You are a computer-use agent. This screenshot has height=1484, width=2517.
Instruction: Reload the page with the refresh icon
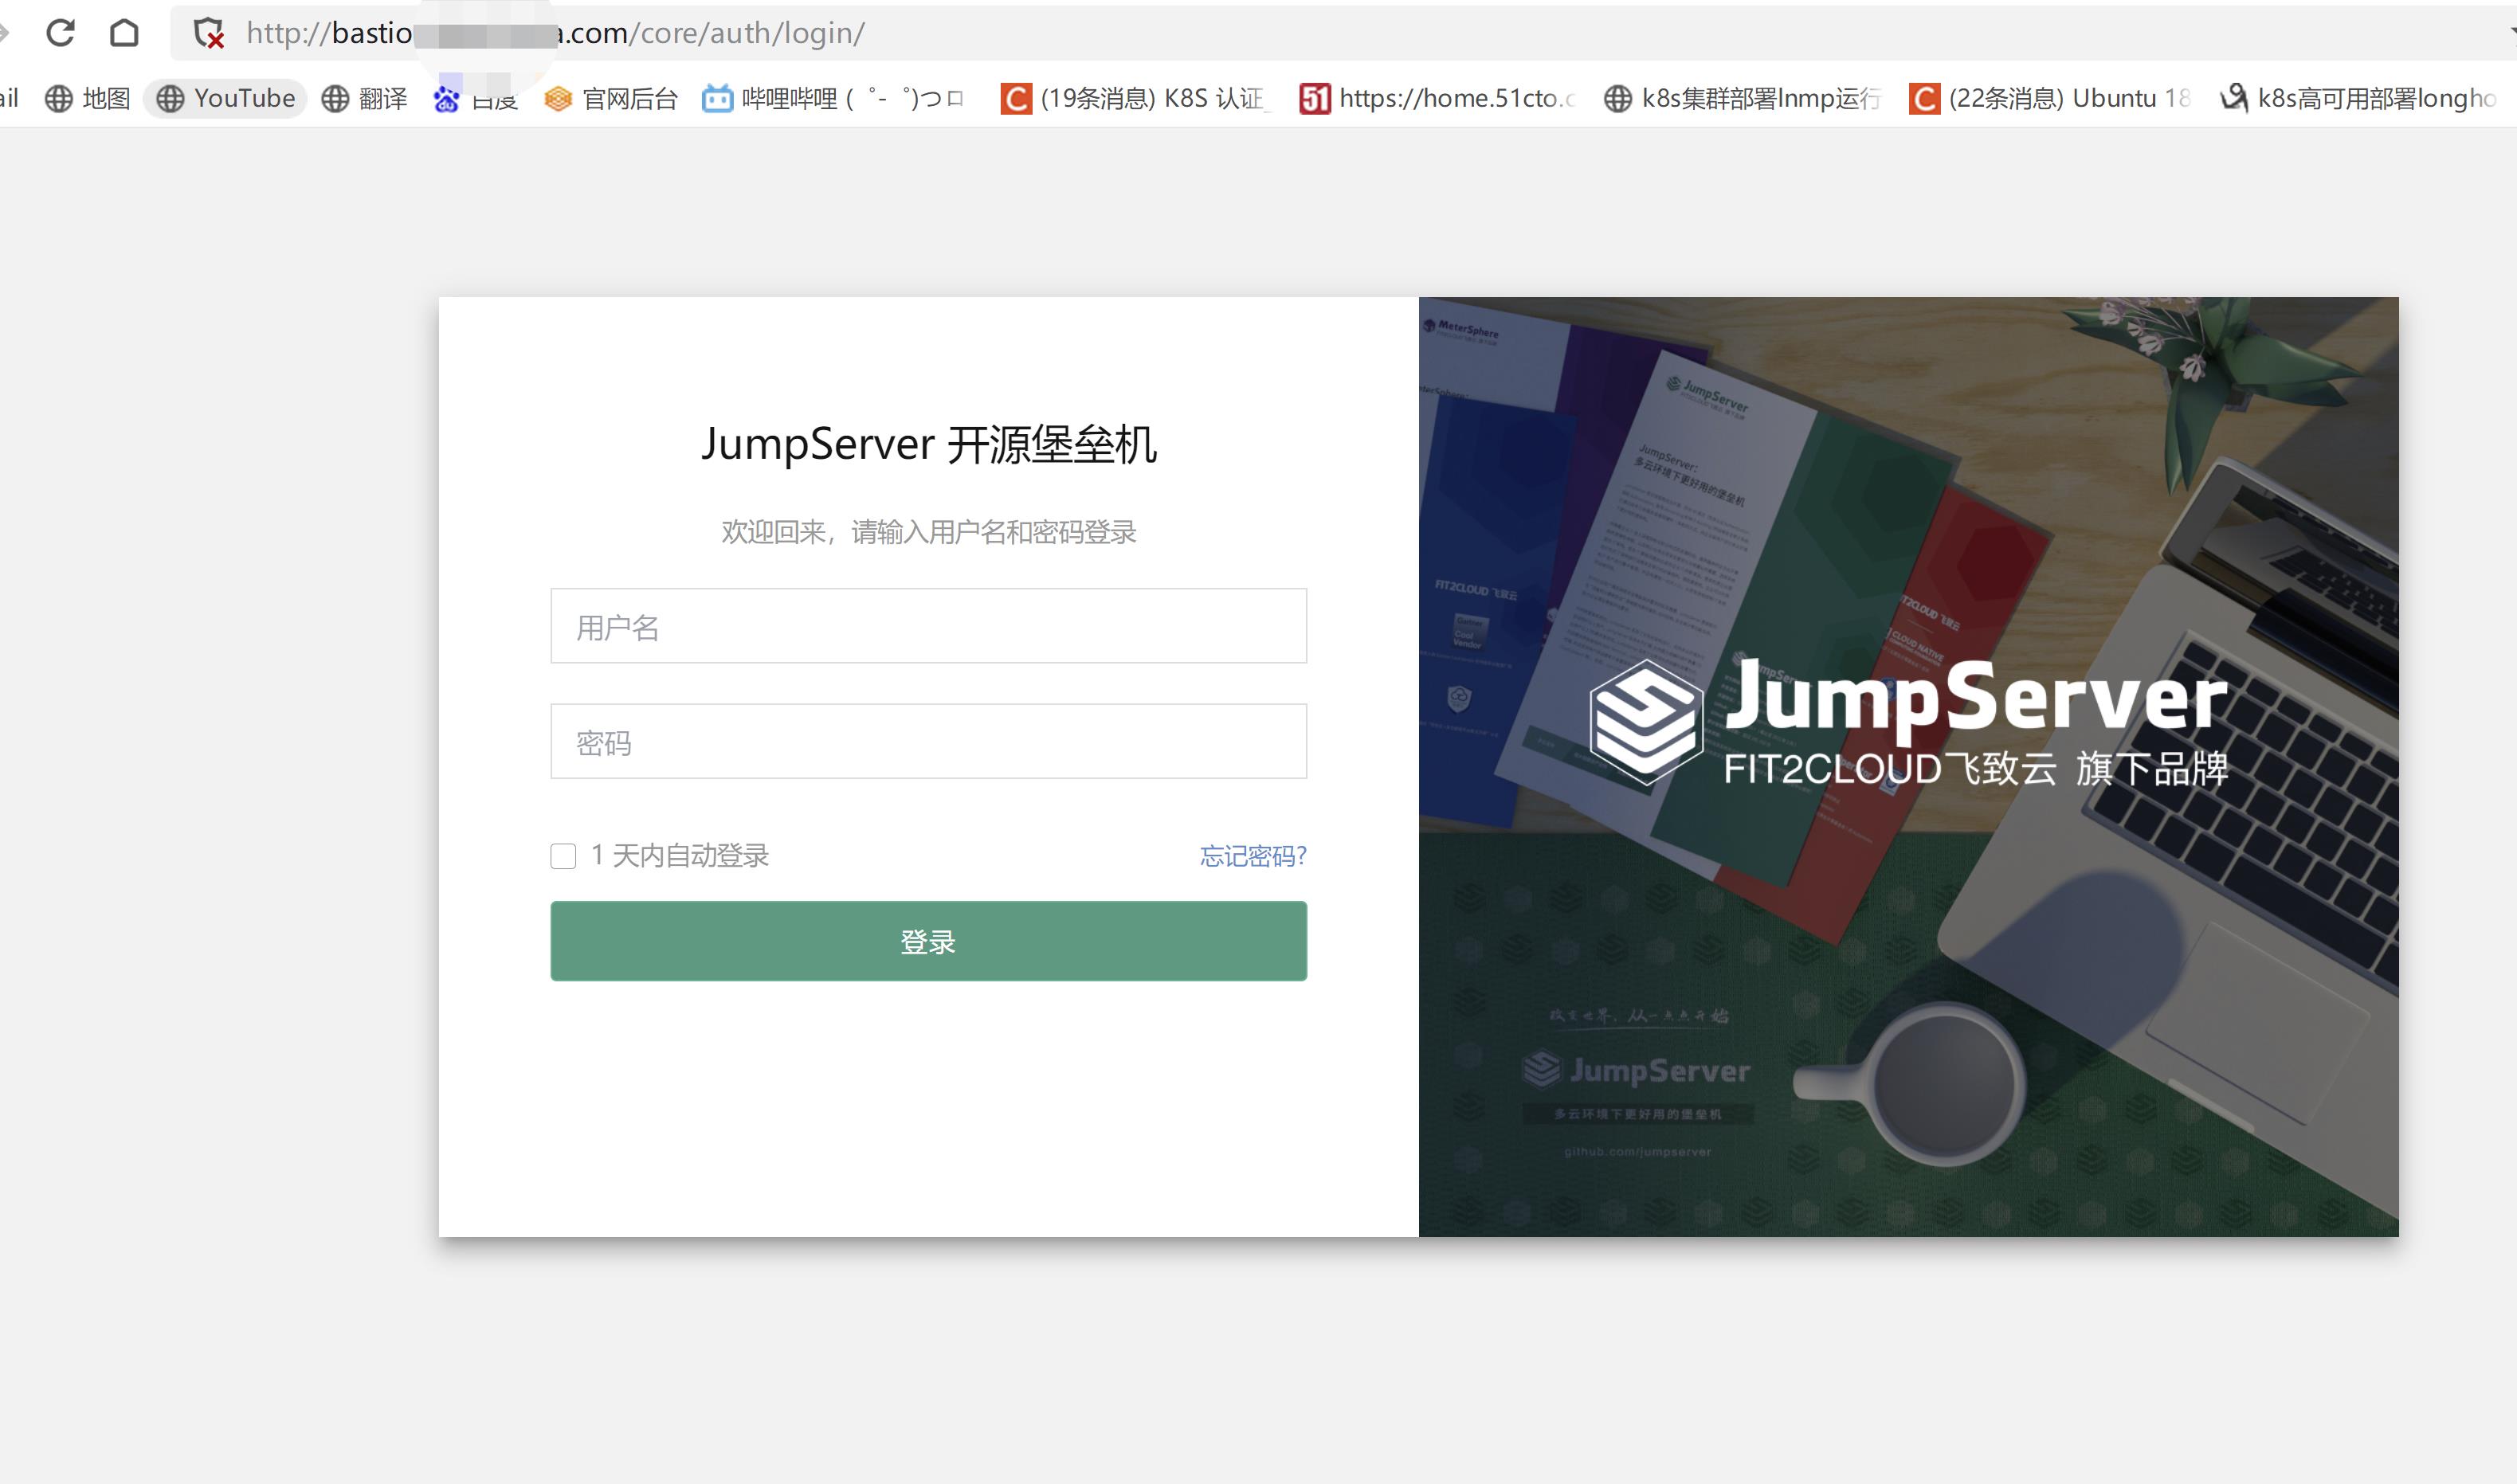click(x=61, y=33)
